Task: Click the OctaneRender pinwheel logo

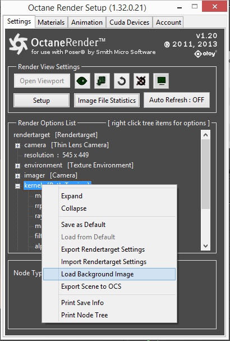Action: (19, 44)
